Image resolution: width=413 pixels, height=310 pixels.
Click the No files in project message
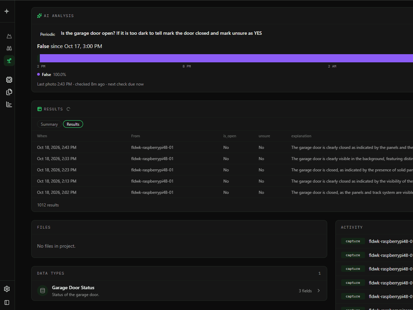pos(56,246)
